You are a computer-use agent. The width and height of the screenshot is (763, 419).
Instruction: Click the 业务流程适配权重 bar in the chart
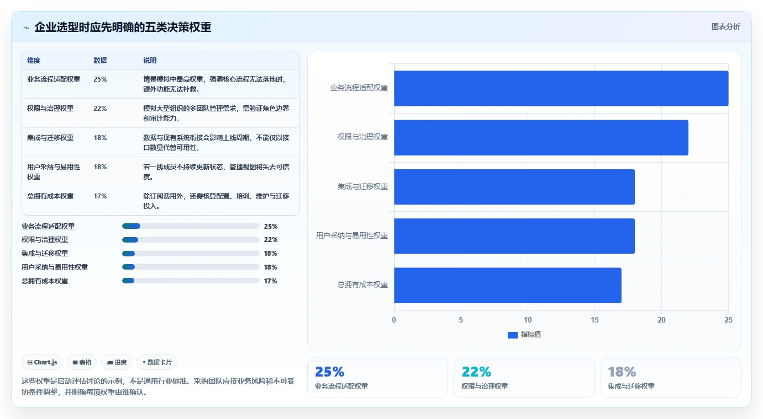(561, 88)
